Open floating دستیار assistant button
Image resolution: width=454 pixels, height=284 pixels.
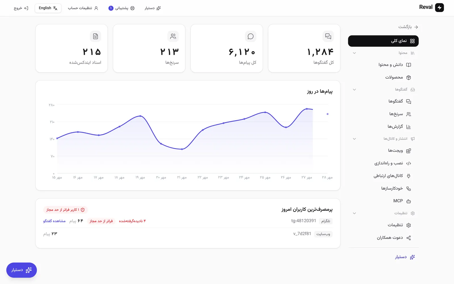[x=22, y=270]
